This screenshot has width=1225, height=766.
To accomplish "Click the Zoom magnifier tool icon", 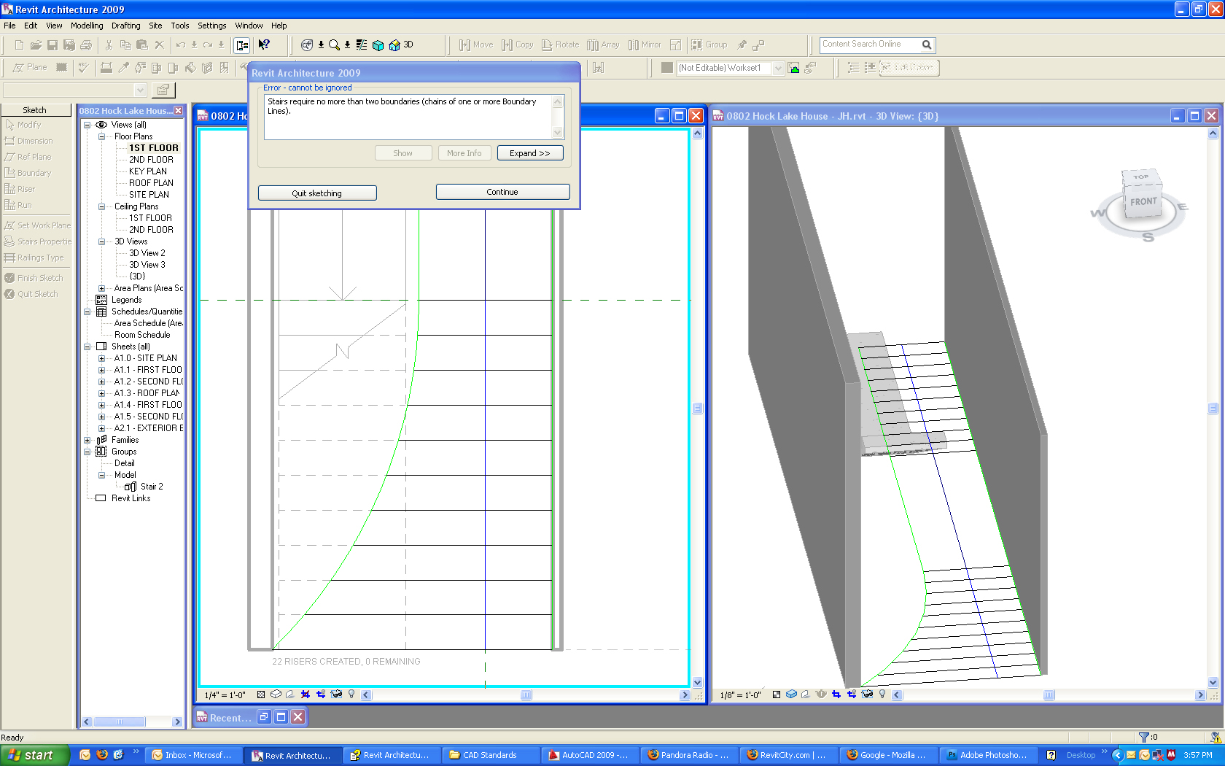I will [334, 45].
